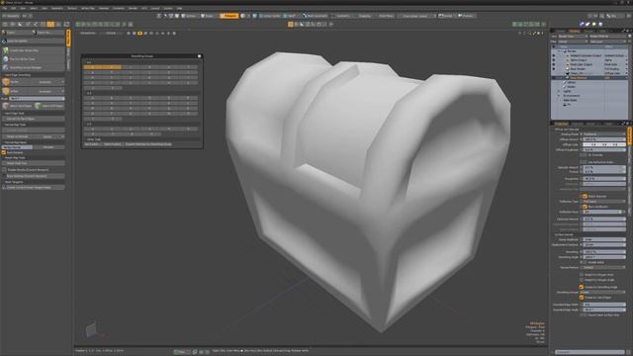Expand the Lights group in Shader Tree
The image size is (633, 356).
[560, 91]
